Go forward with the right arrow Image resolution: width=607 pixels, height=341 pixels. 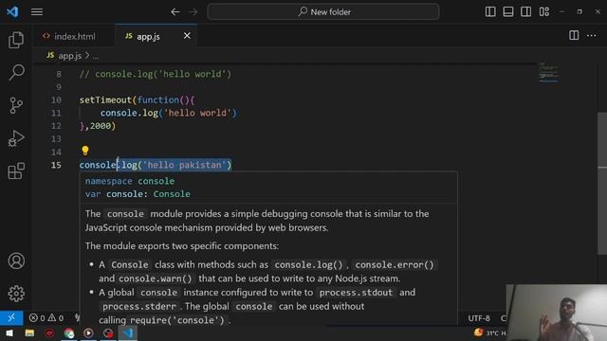tap(193, 12)
